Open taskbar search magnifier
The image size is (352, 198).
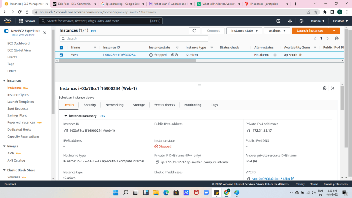point(126,193)
